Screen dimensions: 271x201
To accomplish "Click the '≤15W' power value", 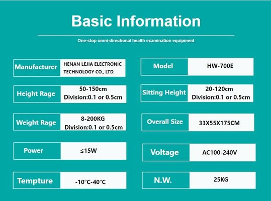I will (88, 151).
